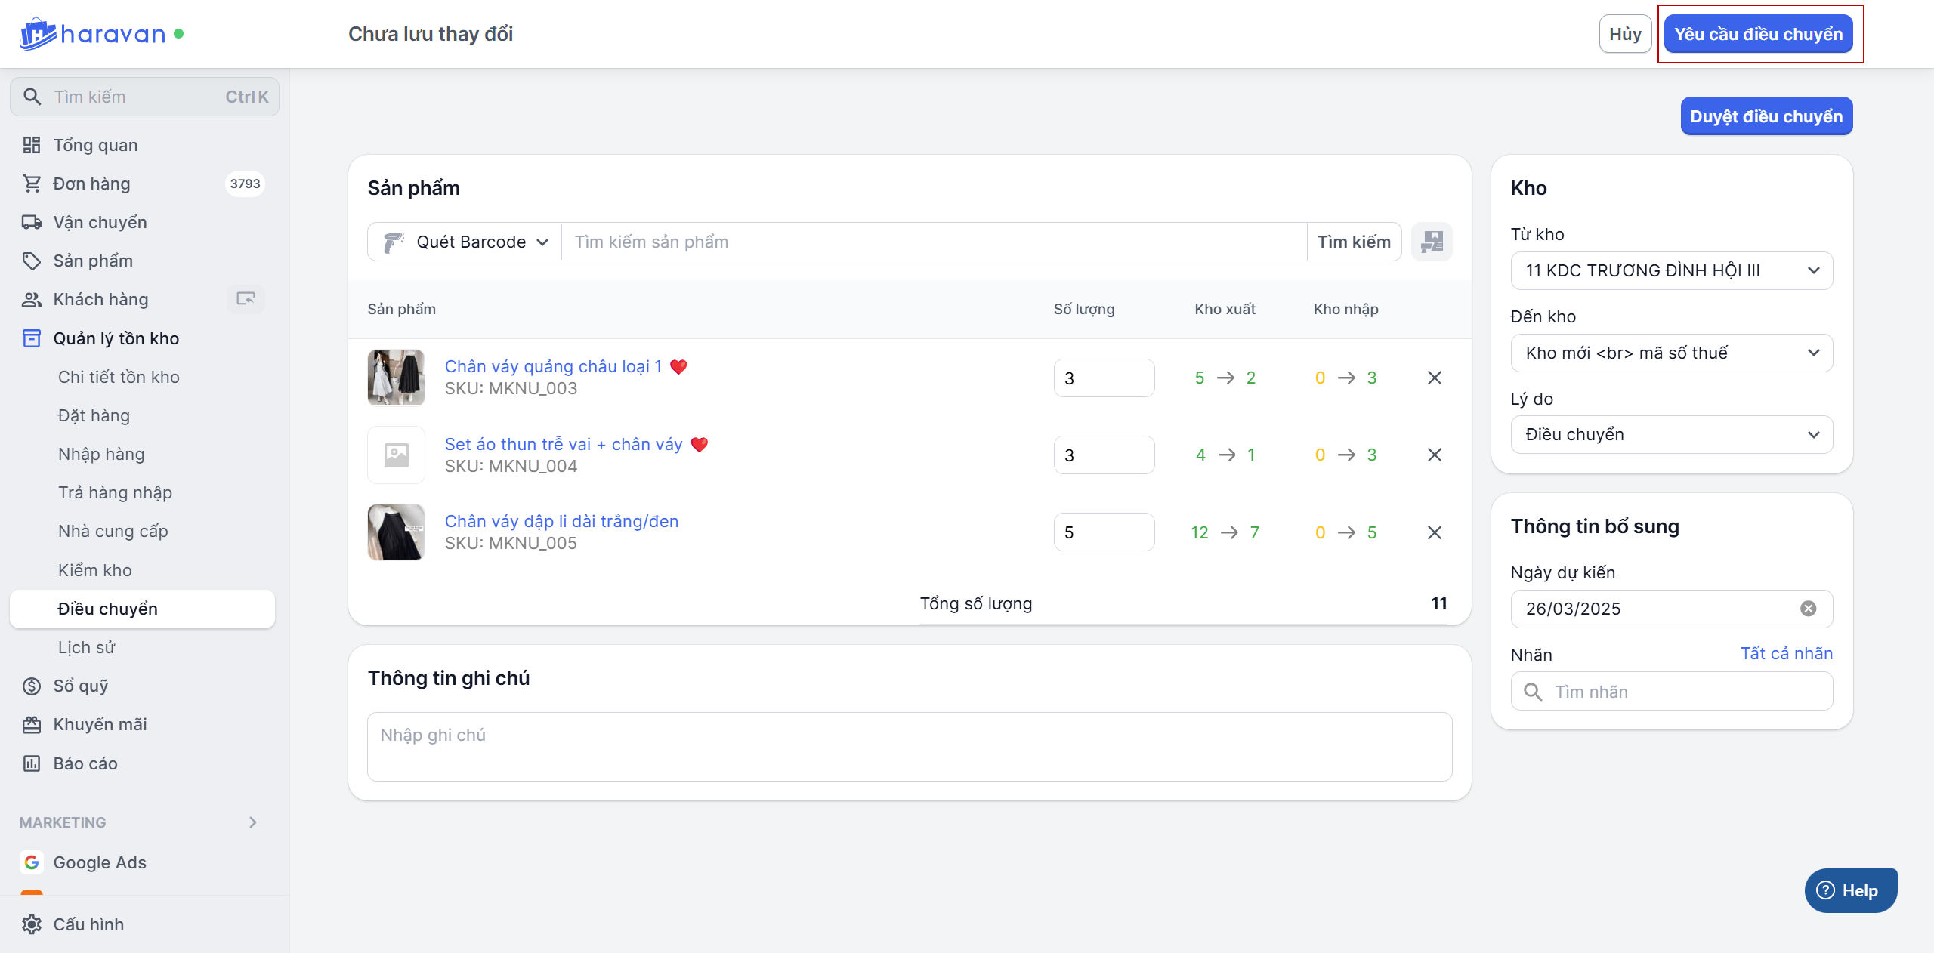Click the import products icon beside search

pyautogui.click(x=1432, y=242)
